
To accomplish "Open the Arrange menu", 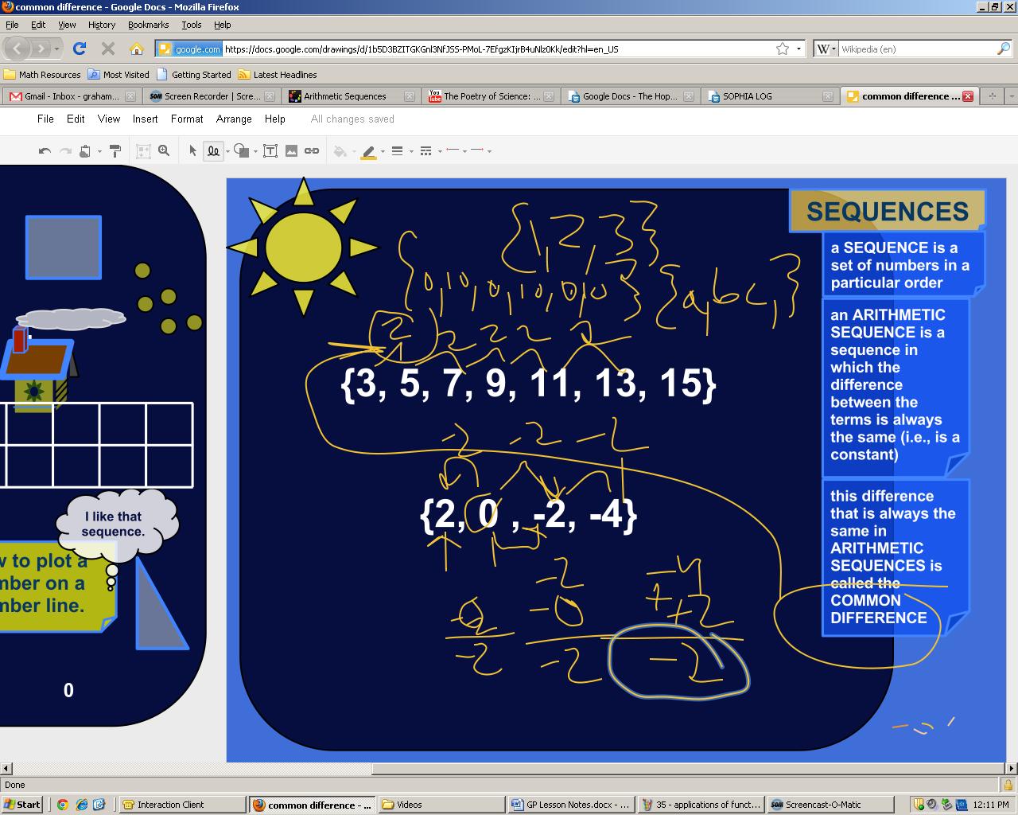I will click(x=234, y=119).
